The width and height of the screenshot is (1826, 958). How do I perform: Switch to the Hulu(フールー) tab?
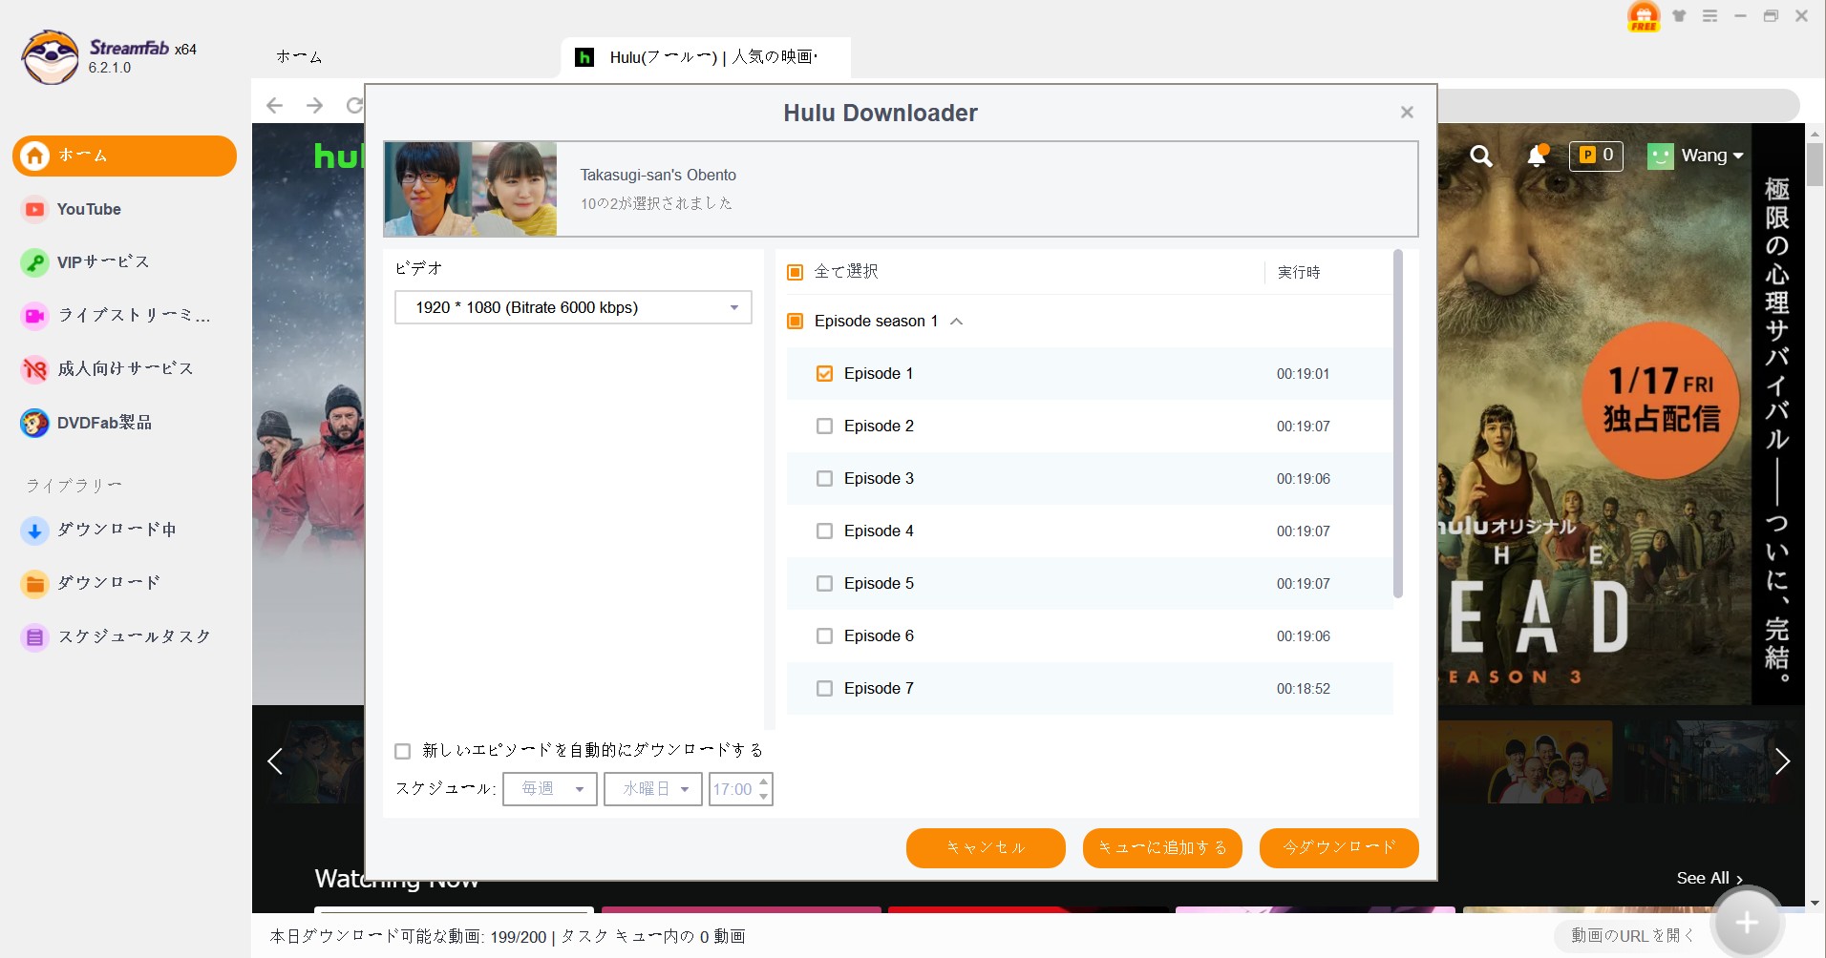706,57
